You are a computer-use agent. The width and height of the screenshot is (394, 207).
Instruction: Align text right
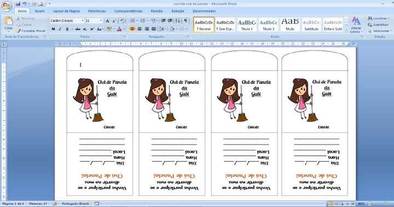tap(147, 29)
